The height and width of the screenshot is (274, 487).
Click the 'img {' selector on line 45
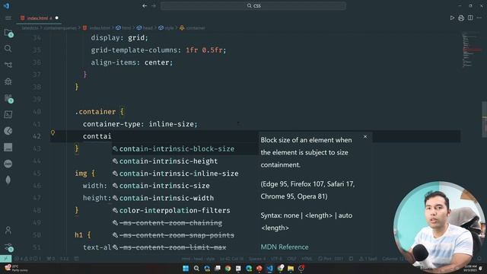coord(84,174)
